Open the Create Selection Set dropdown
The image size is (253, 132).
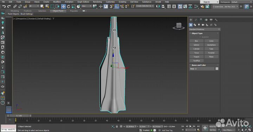pyautogui.click(x=145, y=6)
